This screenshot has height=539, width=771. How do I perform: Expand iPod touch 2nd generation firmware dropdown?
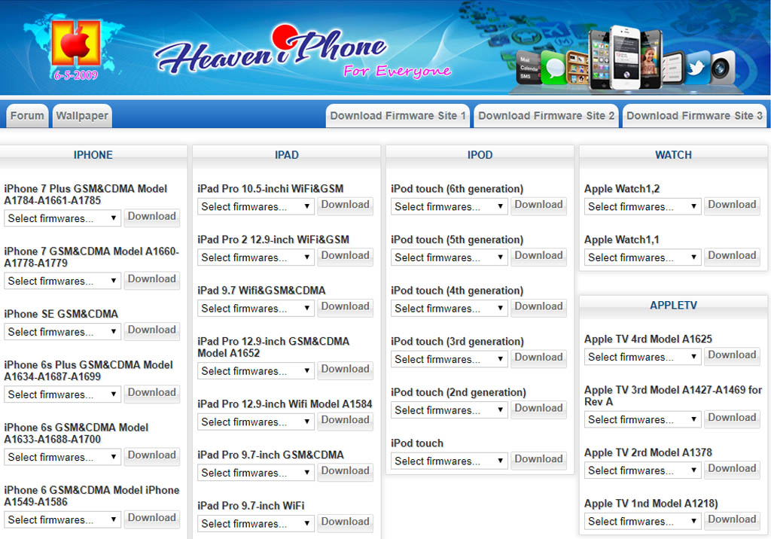(x=449, y=410)
